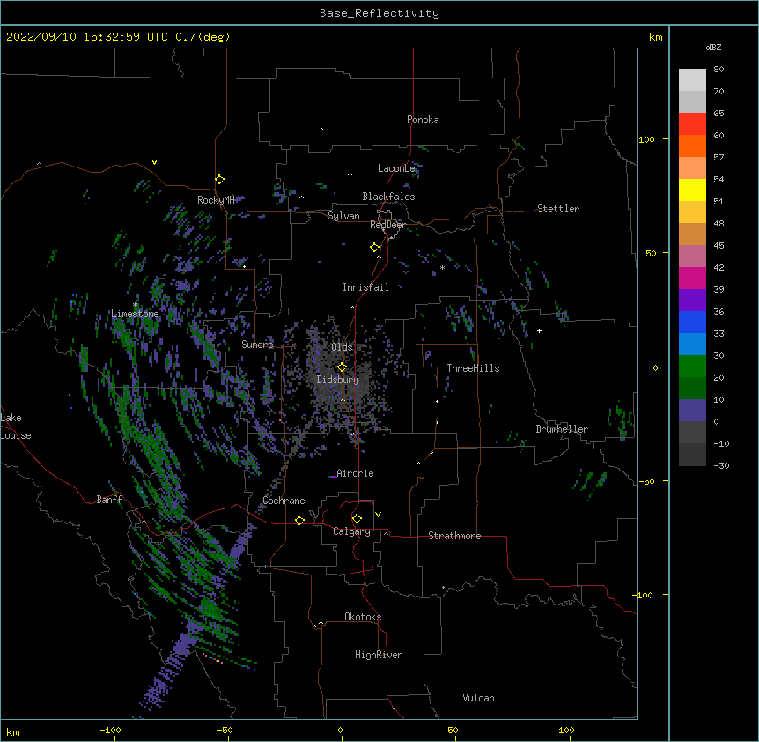
Task: Pick the slate violet 0-10 dBZ swatch
Action: 692,411
